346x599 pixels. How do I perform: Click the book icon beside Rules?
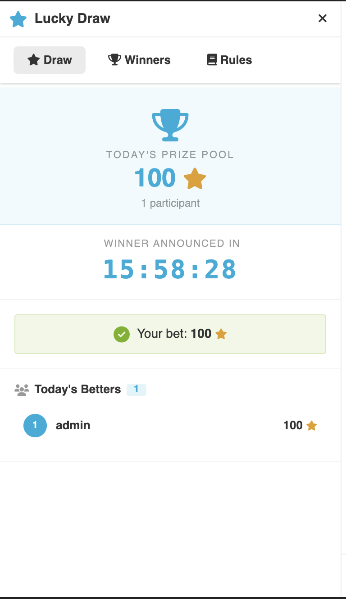212,60
